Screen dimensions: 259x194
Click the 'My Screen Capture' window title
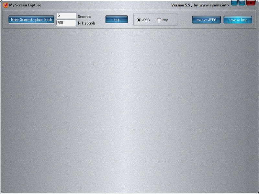pos(25,5)
